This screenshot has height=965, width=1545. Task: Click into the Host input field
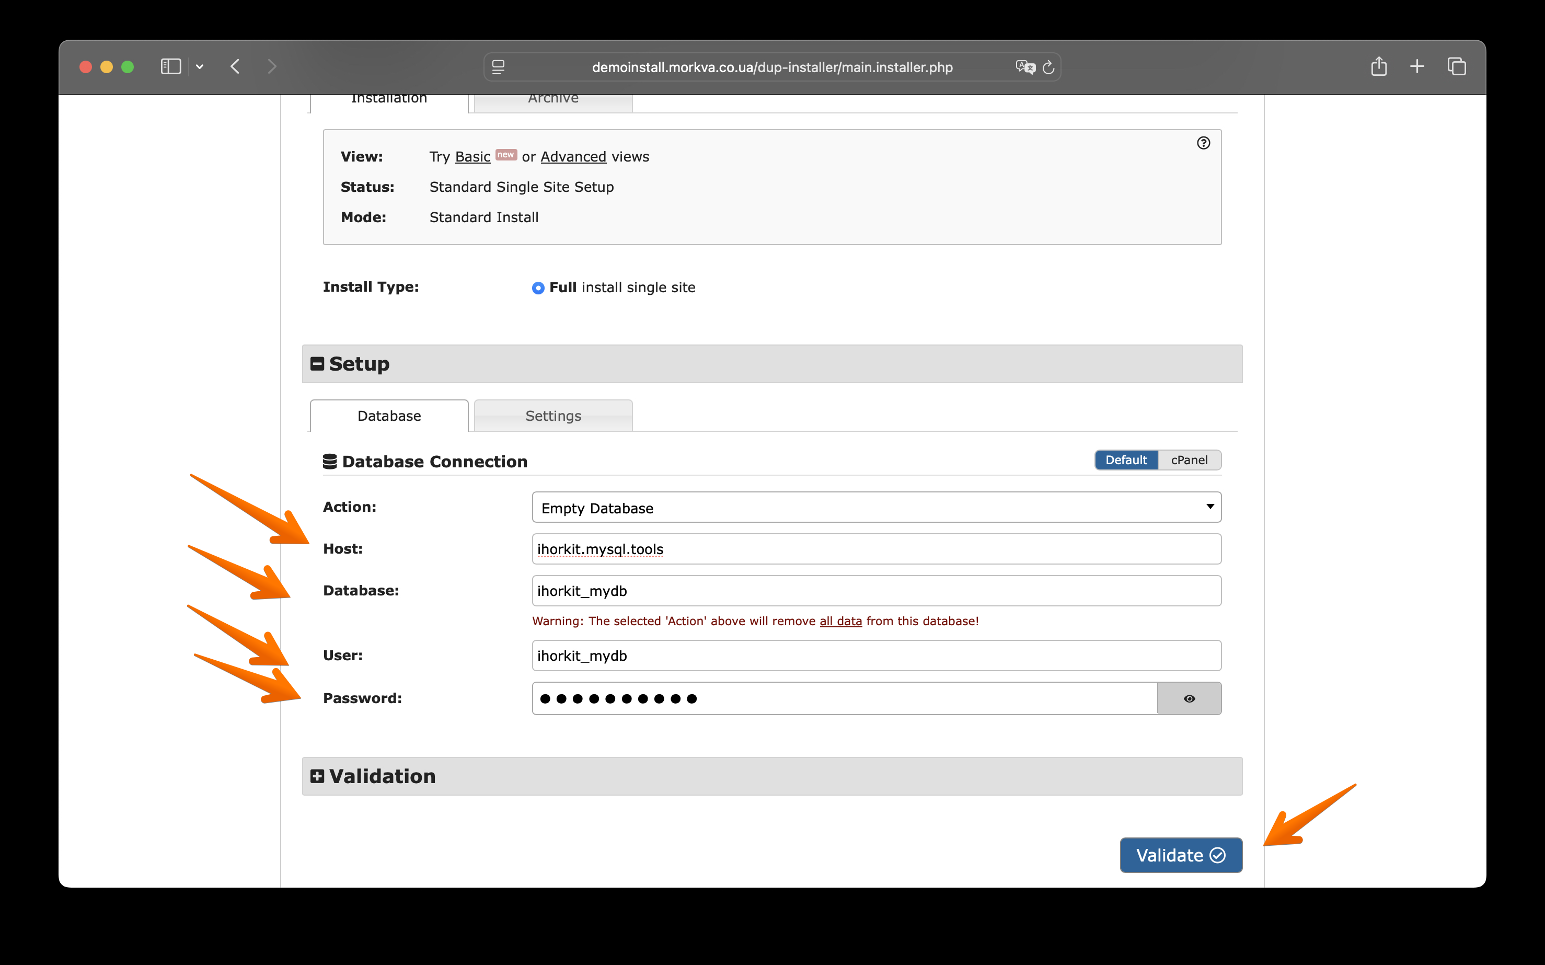tap(876, 549)
